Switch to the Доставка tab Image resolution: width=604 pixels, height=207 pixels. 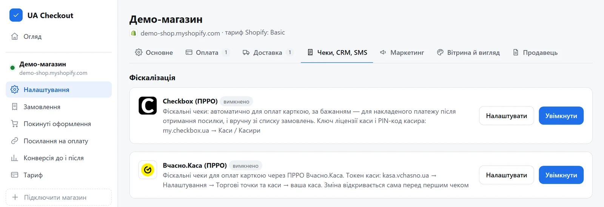(268, 52)
